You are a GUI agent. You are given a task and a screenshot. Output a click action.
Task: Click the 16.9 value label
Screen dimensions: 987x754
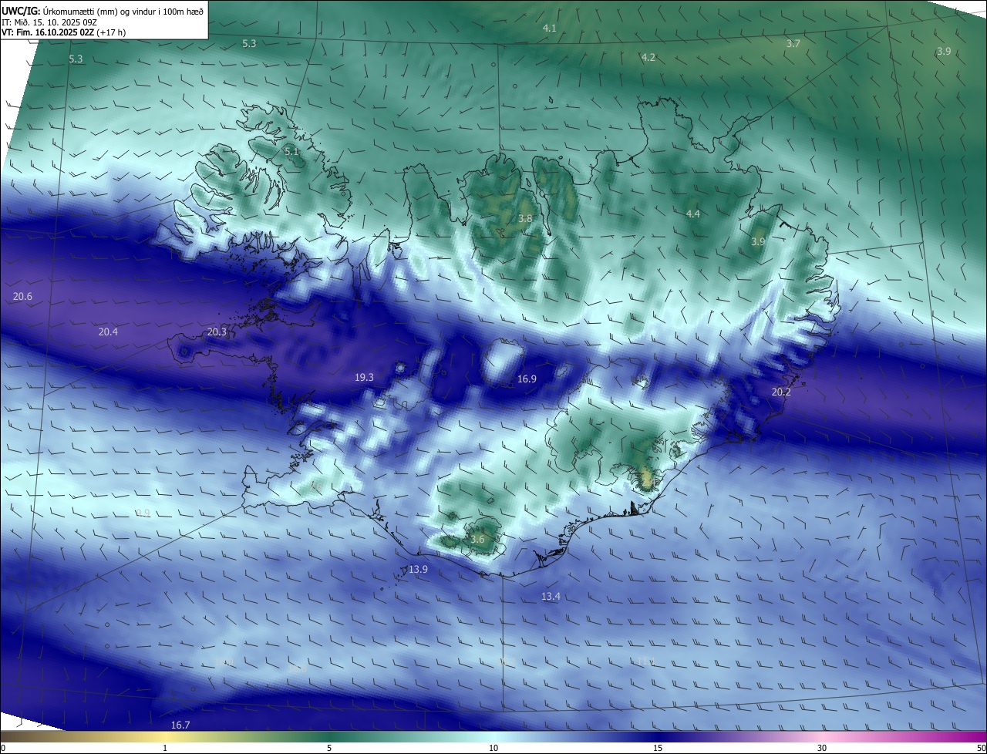[527, 379]
